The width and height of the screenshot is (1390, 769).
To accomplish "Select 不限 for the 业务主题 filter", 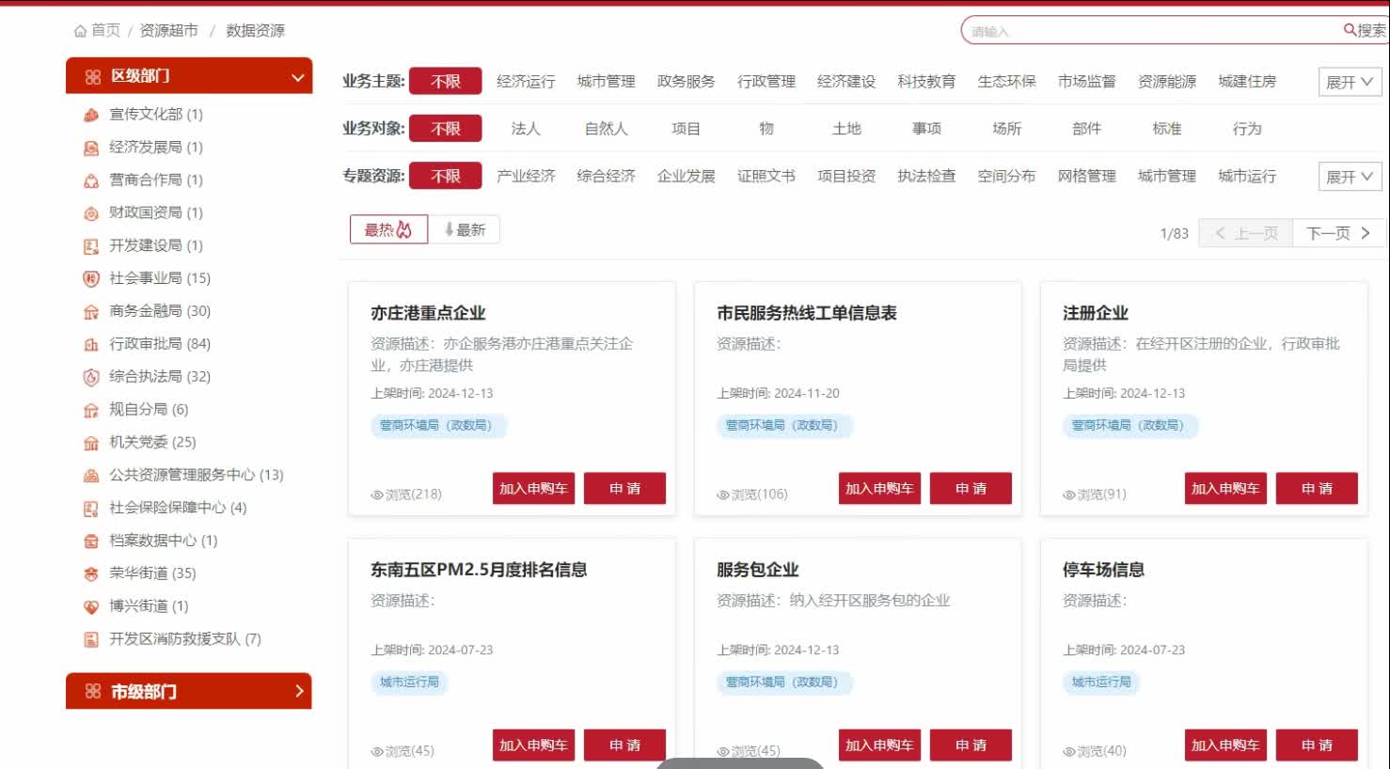I will tap(445, 82).
